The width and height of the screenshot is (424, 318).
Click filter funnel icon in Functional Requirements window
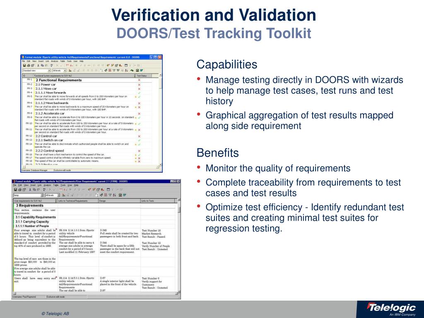pyautogui.click(x=114, y=70)
